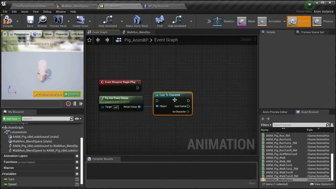Image resolution: width=336 pixels, height=189 pixels.
Task: Collapse the AnimGraph tree node
Action: 3,128
